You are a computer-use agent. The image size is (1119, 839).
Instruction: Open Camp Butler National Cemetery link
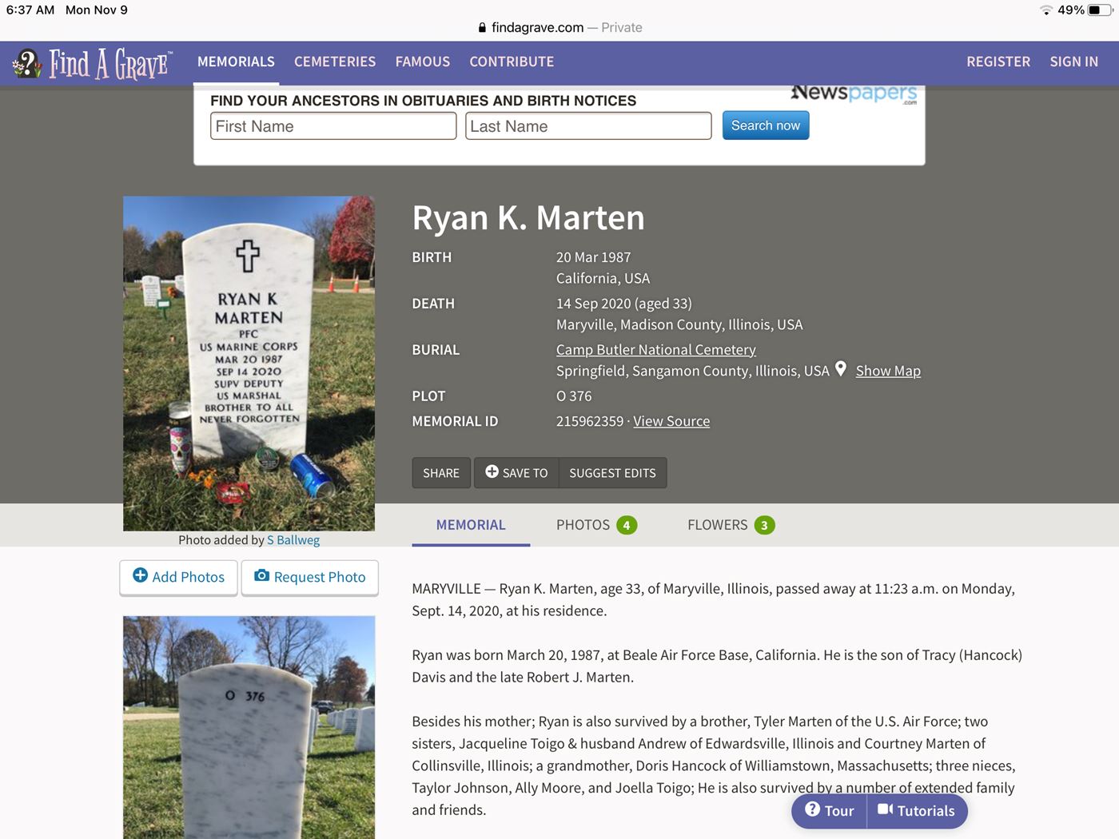coord(656,350)
